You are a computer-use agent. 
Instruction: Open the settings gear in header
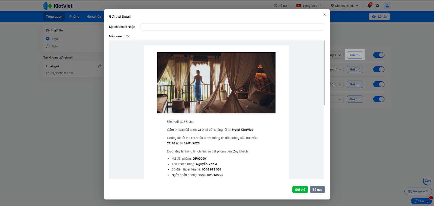pyautogui.click(x=378, y=6)
